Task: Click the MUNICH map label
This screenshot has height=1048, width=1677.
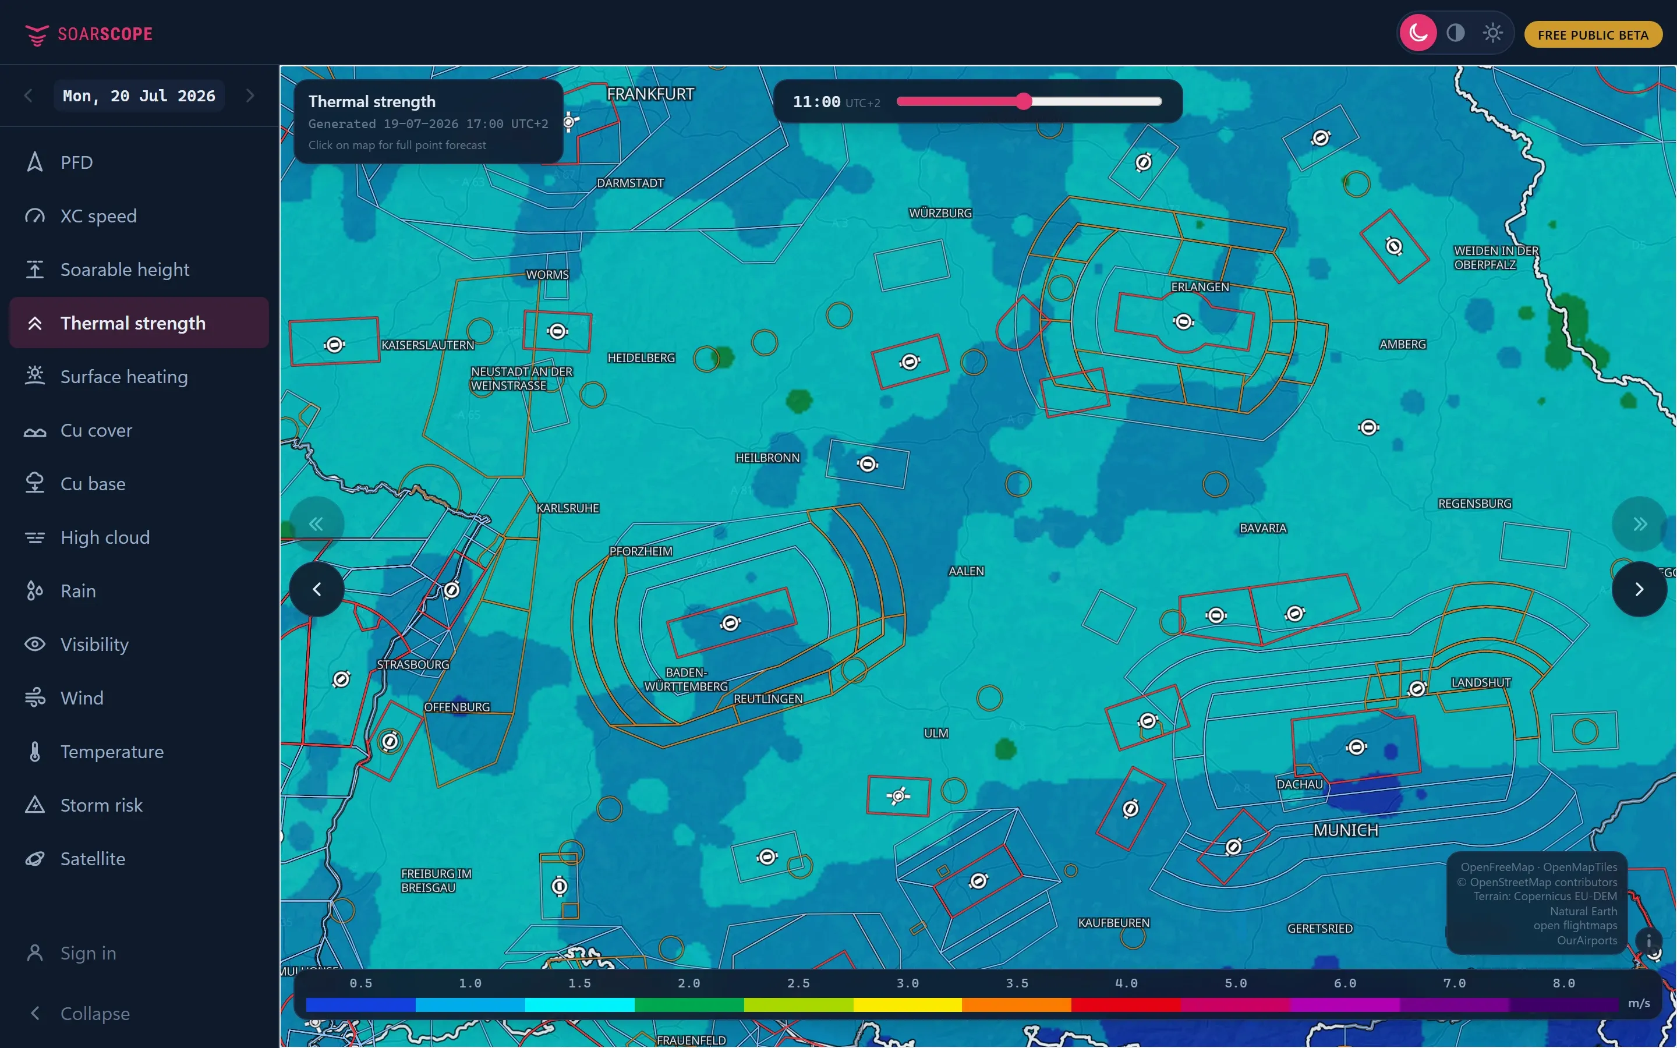Action: click(1346, 830)
